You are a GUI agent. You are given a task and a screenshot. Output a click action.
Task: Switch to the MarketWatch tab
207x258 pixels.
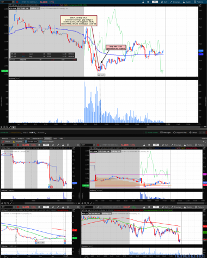(37, 138)
